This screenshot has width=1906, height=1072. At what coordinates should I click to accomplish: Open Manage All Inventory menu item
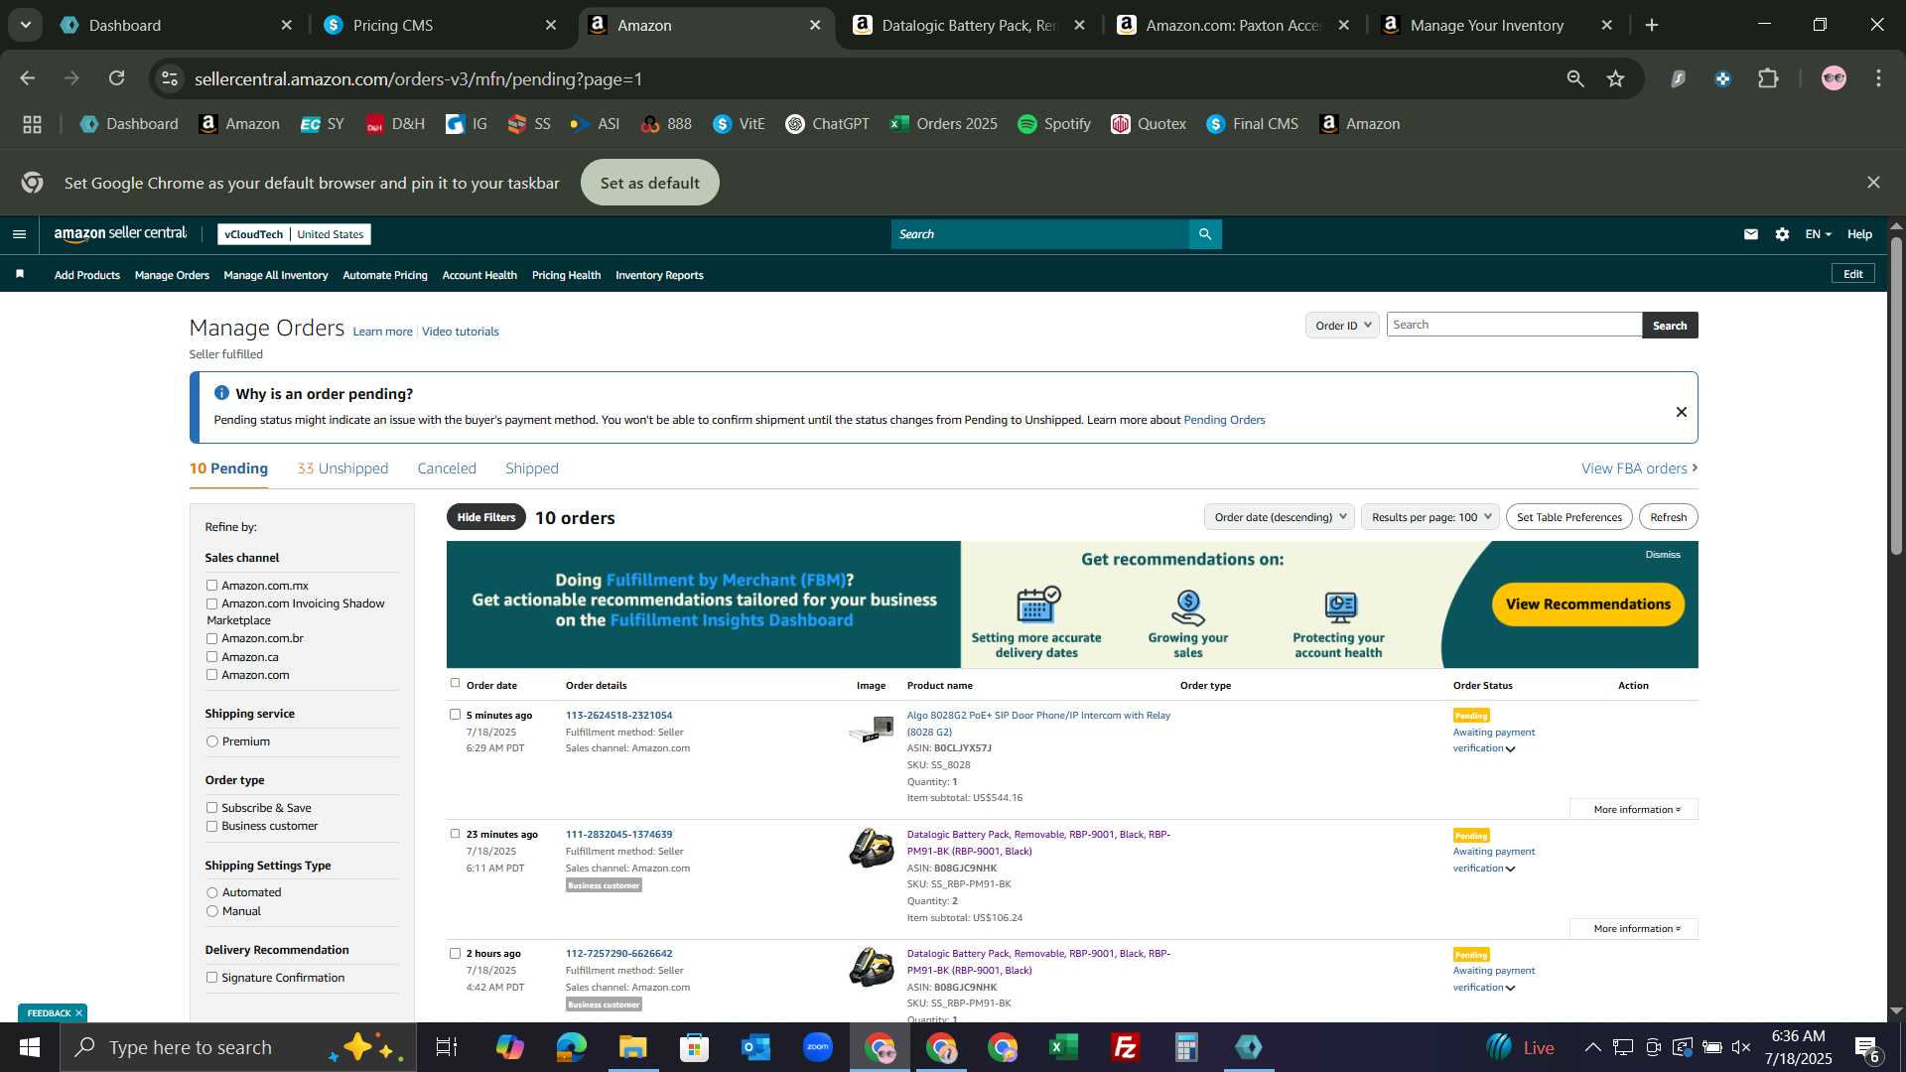point(276,275)
